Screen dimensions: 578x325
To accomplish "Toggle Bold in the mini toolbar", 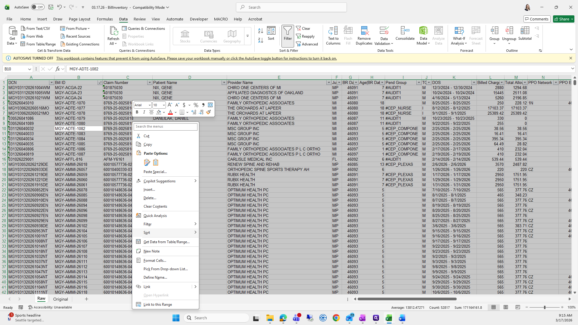I will click(137, 112).
